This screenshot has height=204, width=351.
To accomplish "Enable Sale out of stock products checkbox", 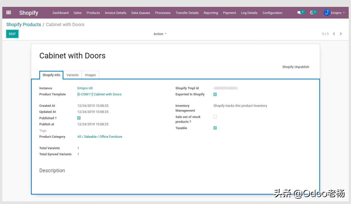I will click(x=215, y=117).
